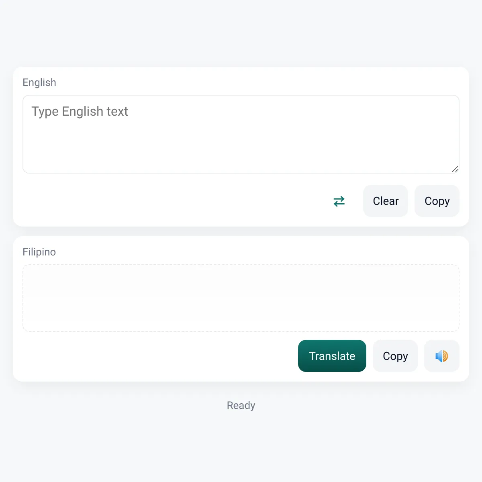Copy the Filipino translation
Image resolution: width=482 pixels, height=482 pixels.
coord(395,356)
